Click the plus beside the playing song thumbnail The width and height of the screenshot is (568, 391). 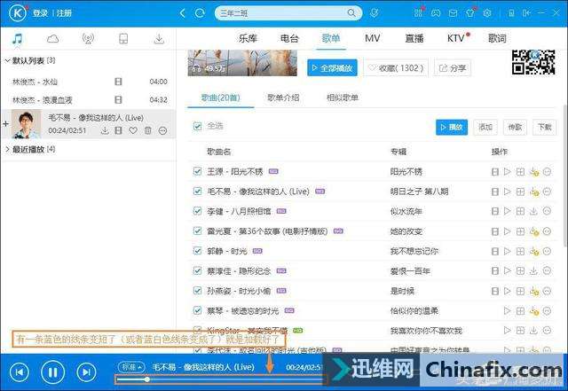point(5,124)
